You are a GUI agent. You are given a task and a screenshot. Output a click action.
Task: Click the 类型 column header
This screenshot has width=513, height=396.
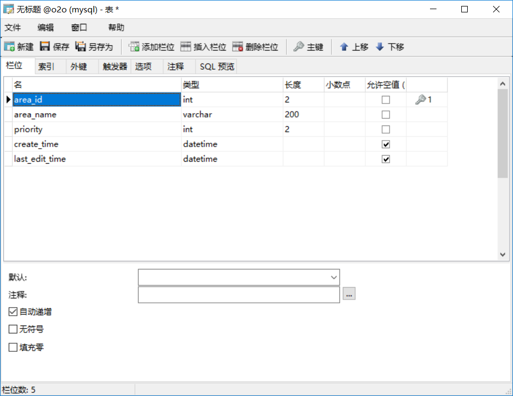pyautogui.click(x=232, y=85)
